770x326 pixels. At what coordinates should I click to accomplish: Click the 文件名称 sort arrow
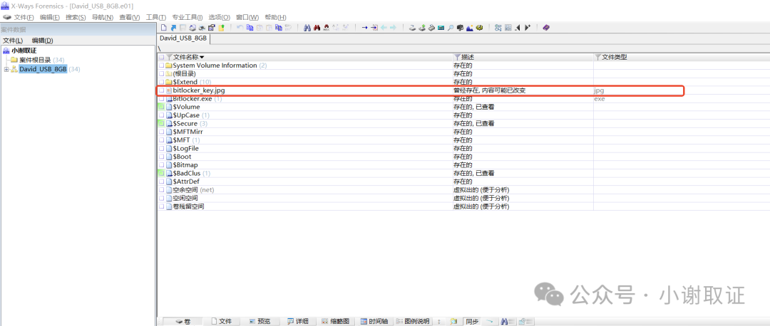point(202,58)
